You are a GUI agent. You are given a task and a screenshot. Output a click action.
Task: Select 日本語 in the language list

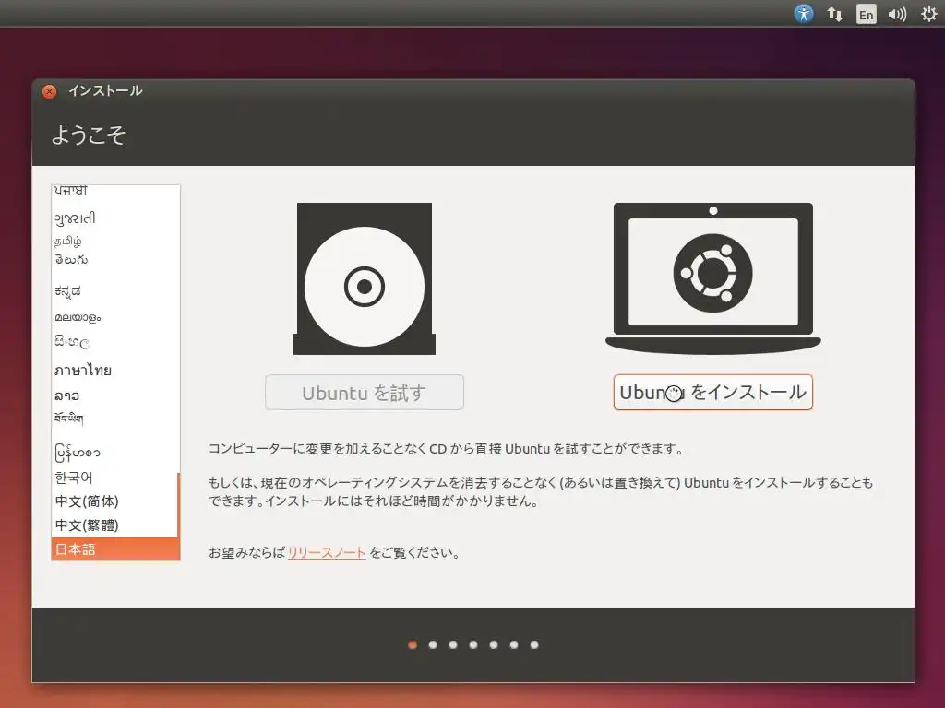click(x=114, y=549)
